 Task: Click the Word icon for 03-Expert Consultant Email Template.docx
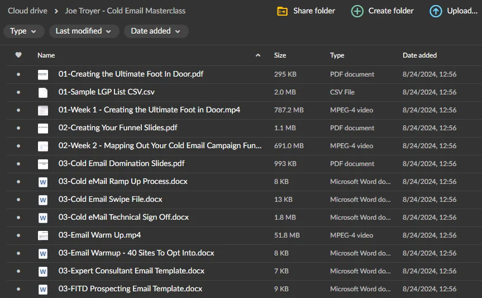[x=43, y=271]
